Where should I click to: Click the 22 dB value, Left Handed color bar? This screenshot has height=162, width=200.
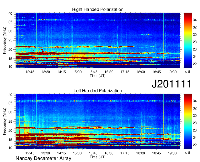point(195,145)
